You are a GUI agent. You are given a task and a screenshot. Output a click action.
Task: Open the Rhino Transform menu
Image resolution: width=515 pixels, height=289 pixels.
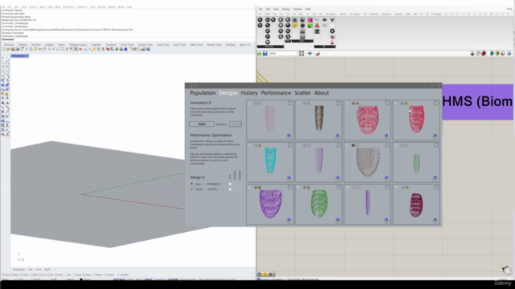click(82, 7)
